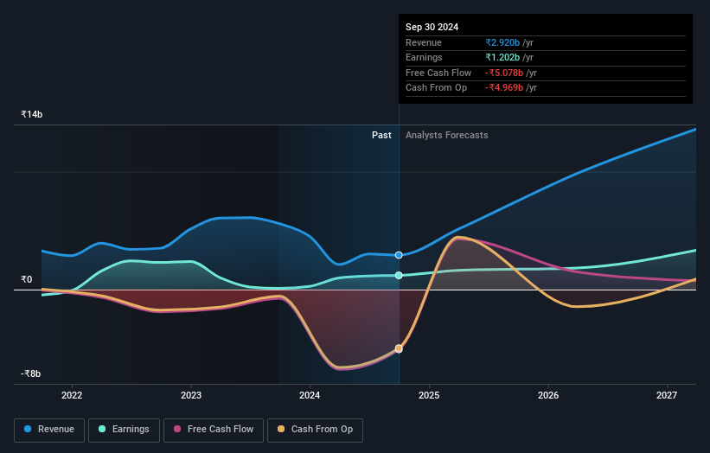Toggle the Revenue legend button
The width and height of the screenshot is (710, 453).
point(49,430)
